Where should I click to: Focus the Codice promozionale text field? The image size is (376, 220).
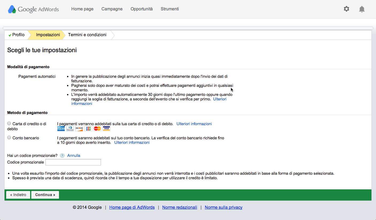[x=73, y=162]
